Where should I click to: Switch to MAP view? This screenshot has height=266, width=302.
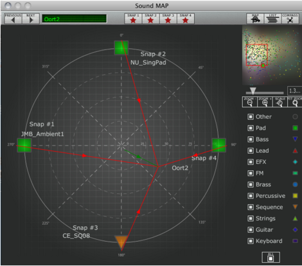click(255, 19)
